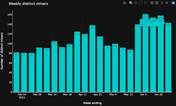Click the May 9 x-axis label
The height and width of the screenshot is (106, 176).
(x=113, y=94)
